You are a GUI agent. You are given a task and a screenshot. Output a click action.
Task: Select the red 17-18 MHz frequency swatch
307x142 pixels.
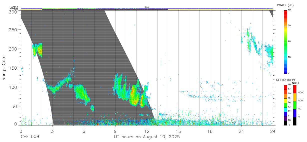285,87
